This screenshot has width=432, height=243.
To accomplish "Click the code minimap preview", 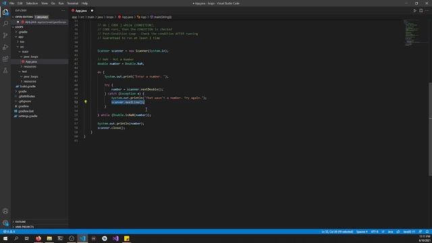I will point(416,32).
